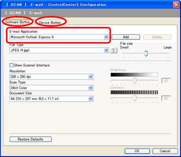The height and width of the screenshot is (157, 181).
Task: Expand the Scan Type dropdown
Action: (51, 88)
